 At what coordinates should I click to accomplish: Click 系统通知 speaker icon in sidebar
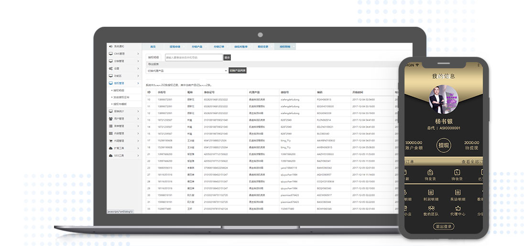pyautogui.click(x=111, y=46)
